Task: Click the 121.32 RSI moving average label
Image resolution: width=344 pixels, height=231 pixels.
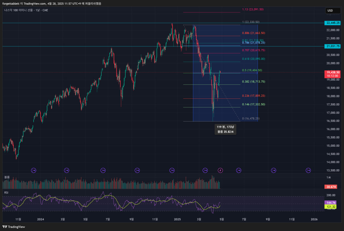Action: pyautogui.click(x=331, y=207)
